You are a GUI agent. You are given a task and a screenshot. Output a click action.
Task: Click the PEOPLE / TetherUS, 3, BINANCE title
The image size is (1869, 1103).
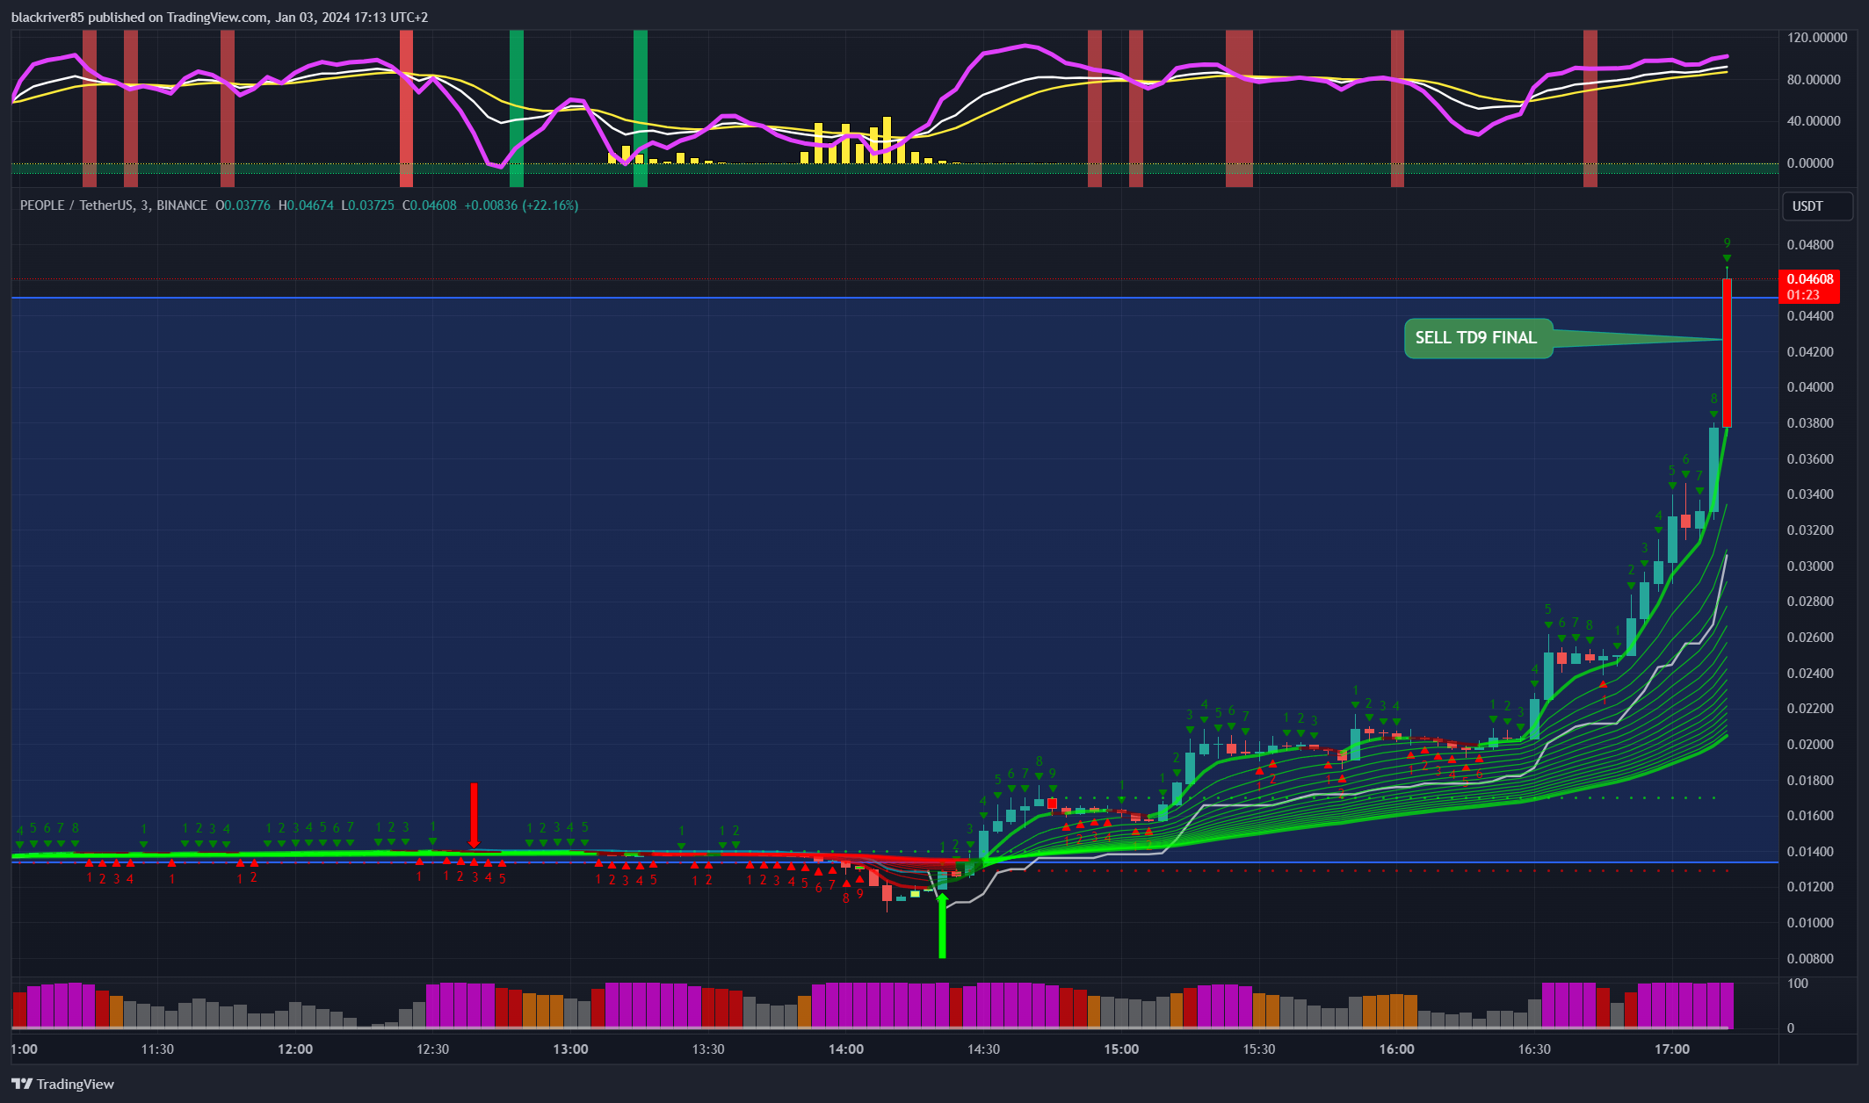click(x=113, y=205)
